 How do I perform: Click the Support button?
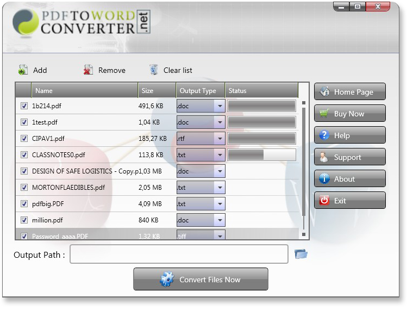(350, 157)
